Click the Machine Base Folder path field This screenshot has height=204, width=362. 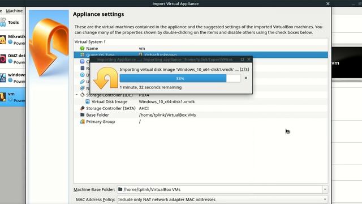(219, 189)
